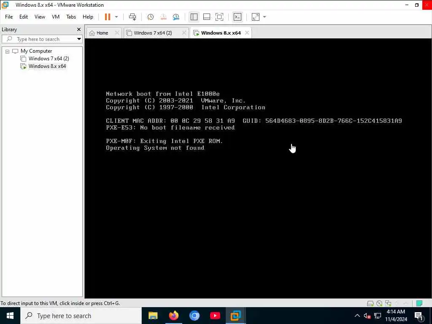Switch to the Windows 7 x64 (2) tab
The width and height of the screenshot is (432, 324).
153,33
